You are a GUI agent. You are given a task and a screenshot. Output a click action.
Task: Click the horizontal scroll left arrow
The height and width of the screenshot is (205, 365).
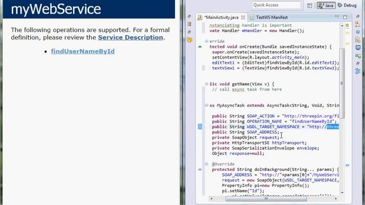point(211,199)
